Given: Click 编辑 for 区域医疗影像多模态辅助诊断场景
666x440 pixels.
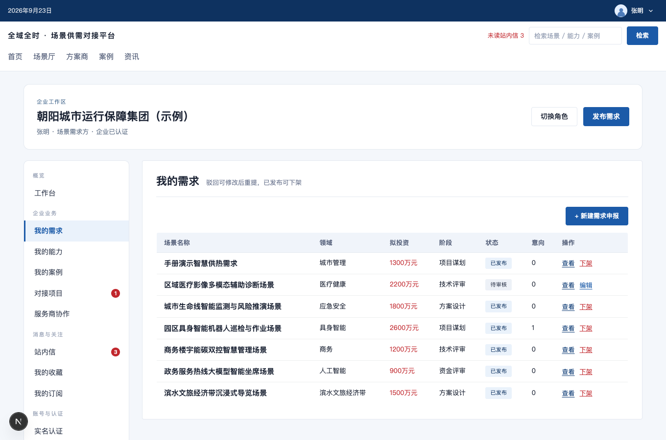Looking at the screenshot, I should click(586, 285).
